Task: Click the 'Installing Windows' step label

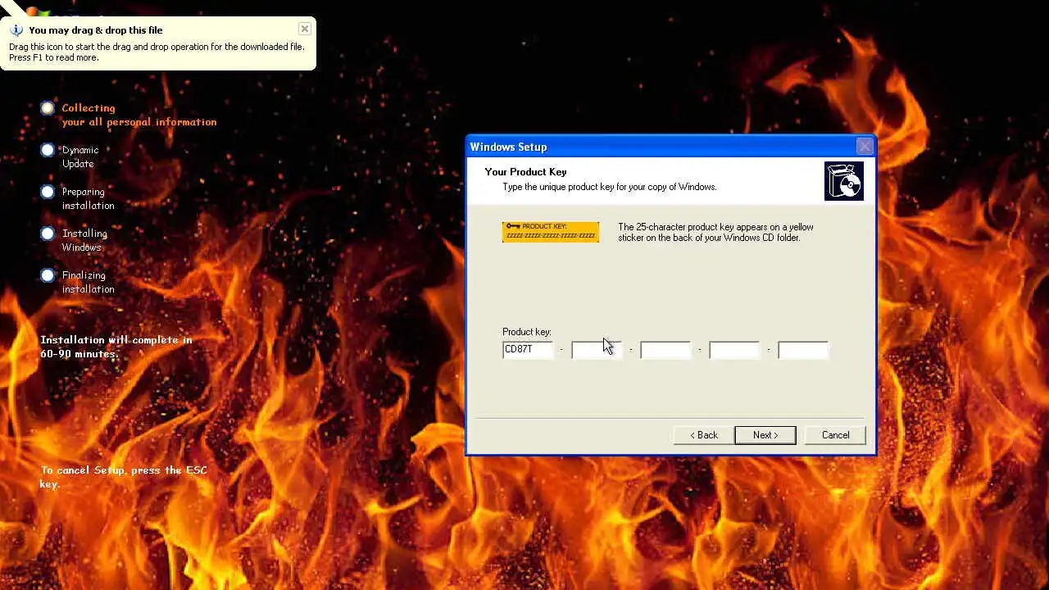Action: click(x=84, y=240)
